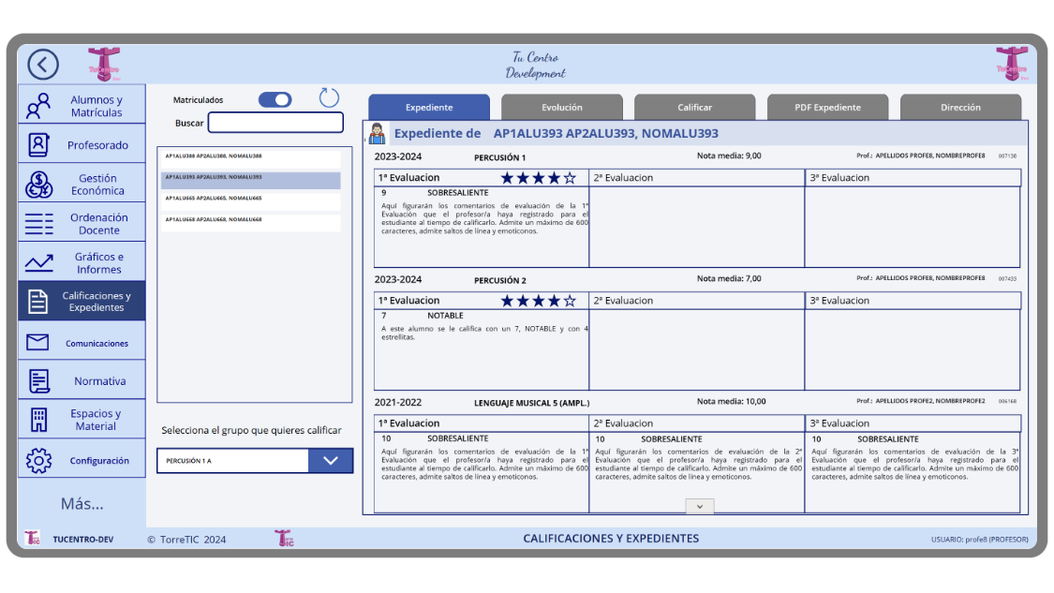Click the USUARIO: profe8 (PROFESOR) status text
This screenshot has width=1054, height=593.
[x=979, y=540]
